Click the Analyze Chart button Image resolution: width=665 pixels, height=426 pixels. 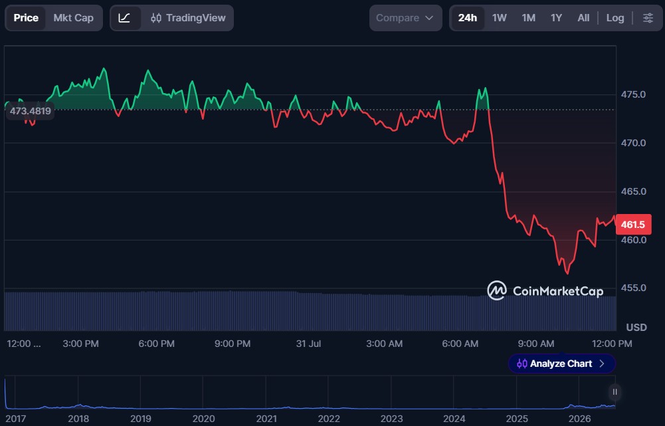pos(561,364)
